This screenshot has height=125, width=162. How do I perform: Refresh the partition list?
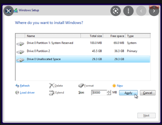pyautogui.click(x=25, y=86)
